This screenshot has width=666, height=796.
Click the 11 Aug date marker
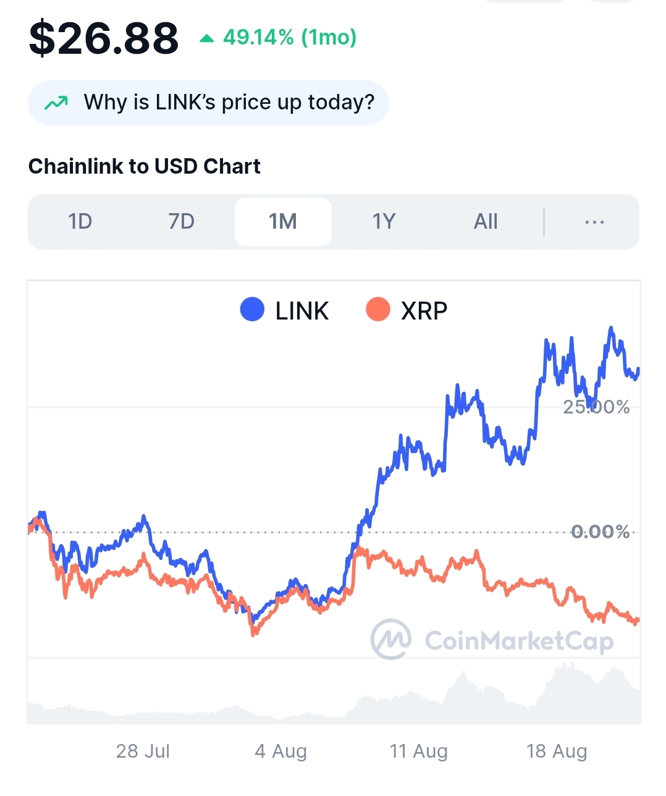[418, 752]
